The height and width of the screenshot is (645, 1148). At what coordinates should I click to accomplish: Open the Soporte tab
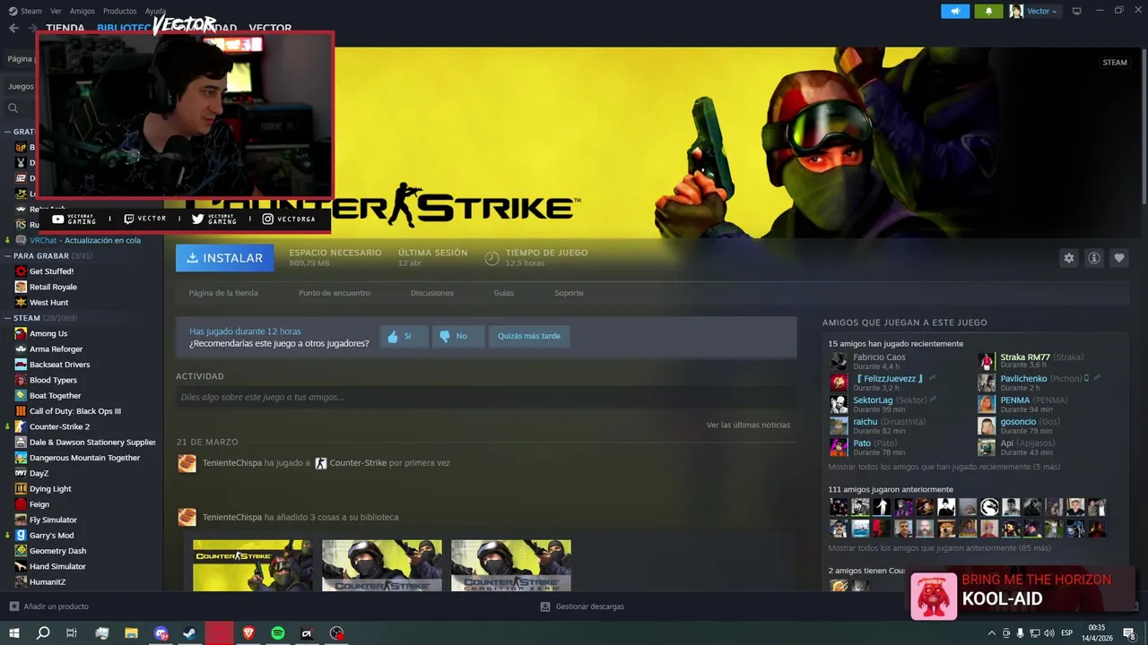(x=569, y=293)
